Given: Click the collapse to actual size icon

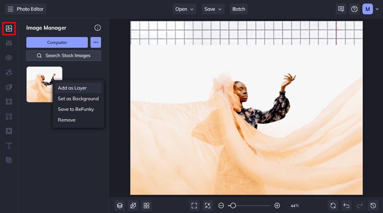Looking at the screenshot, I should pos(208,205).
